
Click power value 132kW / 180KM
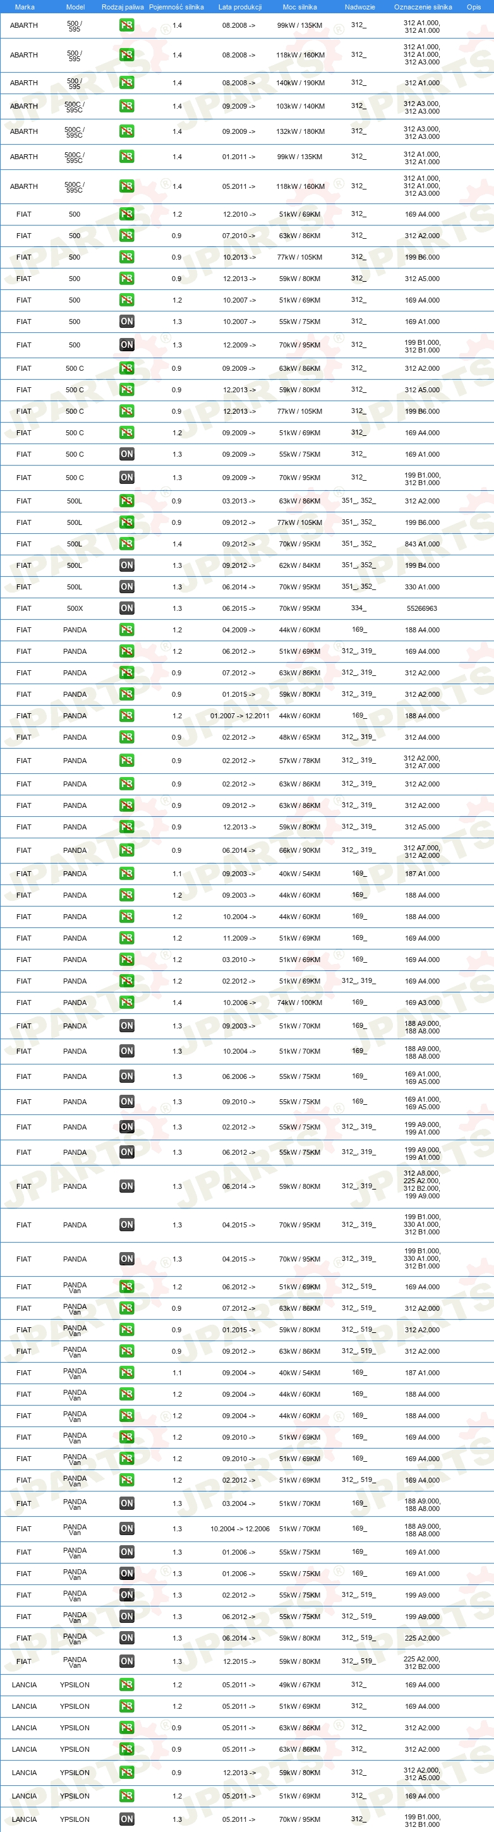point(300,131)
